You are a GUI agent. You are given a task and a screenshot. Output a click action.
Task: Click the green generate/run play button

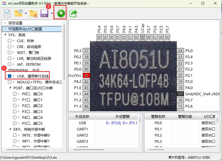pyautogui.click(x=61, y=13)
